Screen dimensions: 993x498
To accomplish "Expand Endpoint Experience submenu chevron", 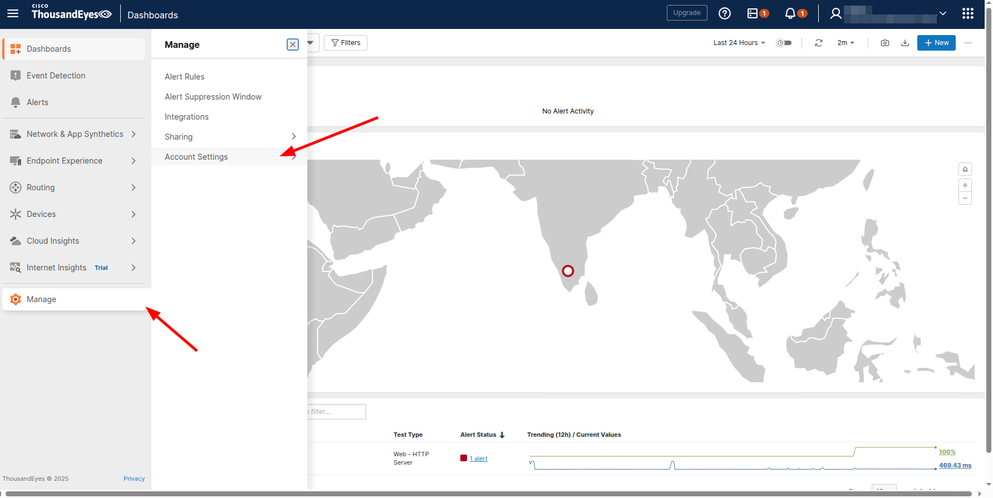I will (134, 161).
